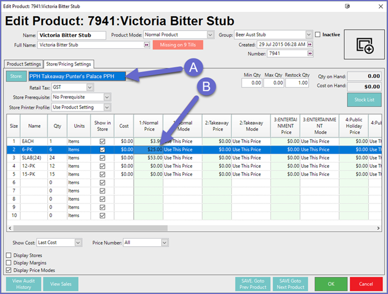Click the 15-PK name cell
The image size is (388, 294).
(x=34, y=174)
